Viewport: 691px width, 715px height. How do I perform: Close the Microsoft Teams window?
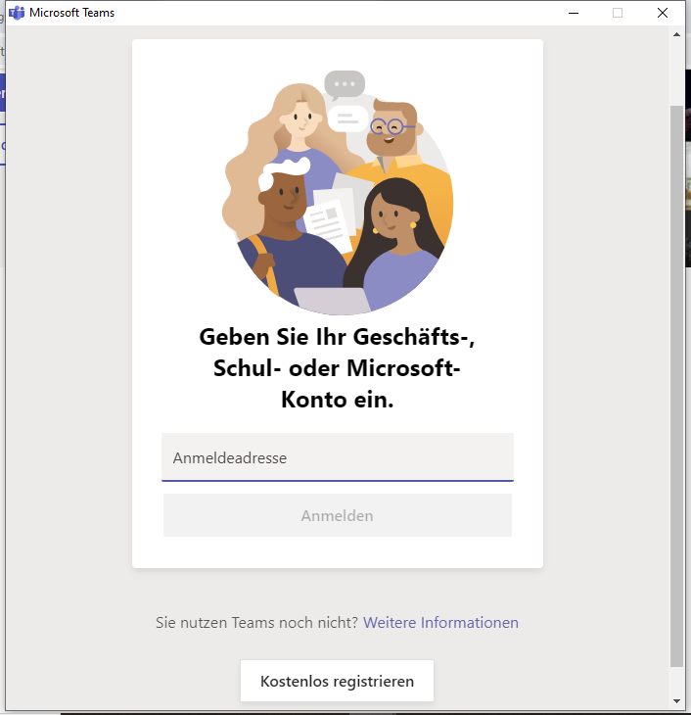[x=663, y=13]
